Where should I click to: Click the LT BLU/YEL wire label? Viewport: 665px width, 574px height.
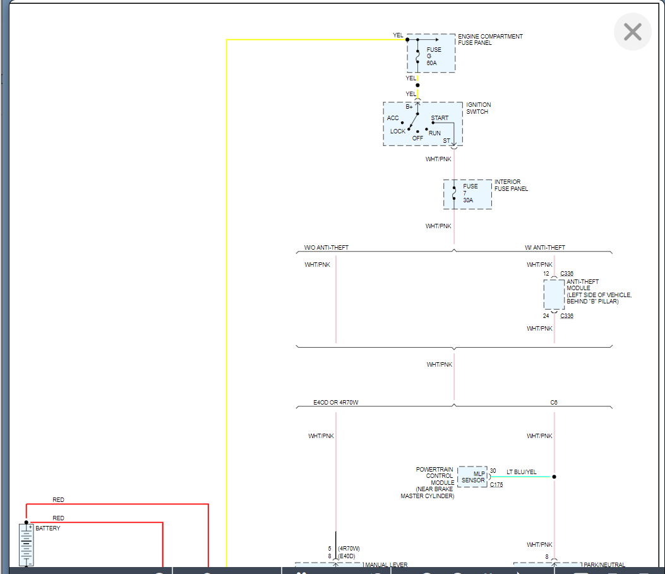521,472
